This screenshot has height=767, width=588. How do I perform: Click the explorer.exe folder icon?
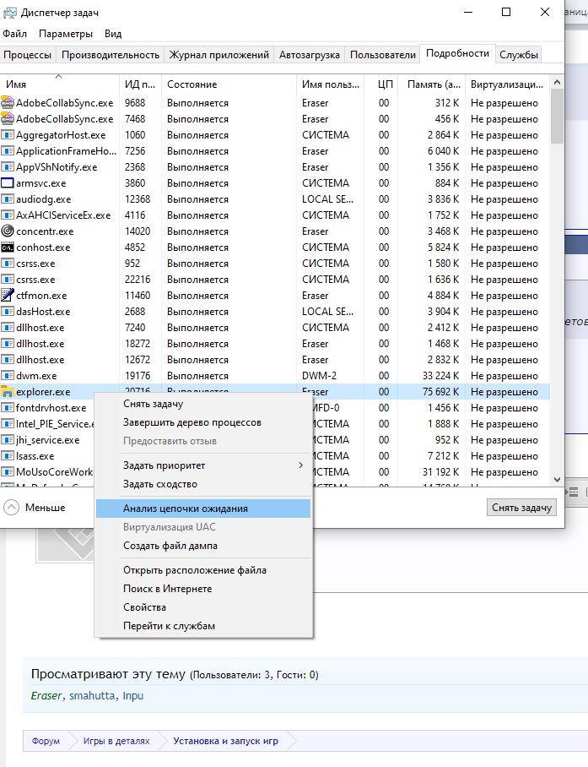click(x=8, y=391)
